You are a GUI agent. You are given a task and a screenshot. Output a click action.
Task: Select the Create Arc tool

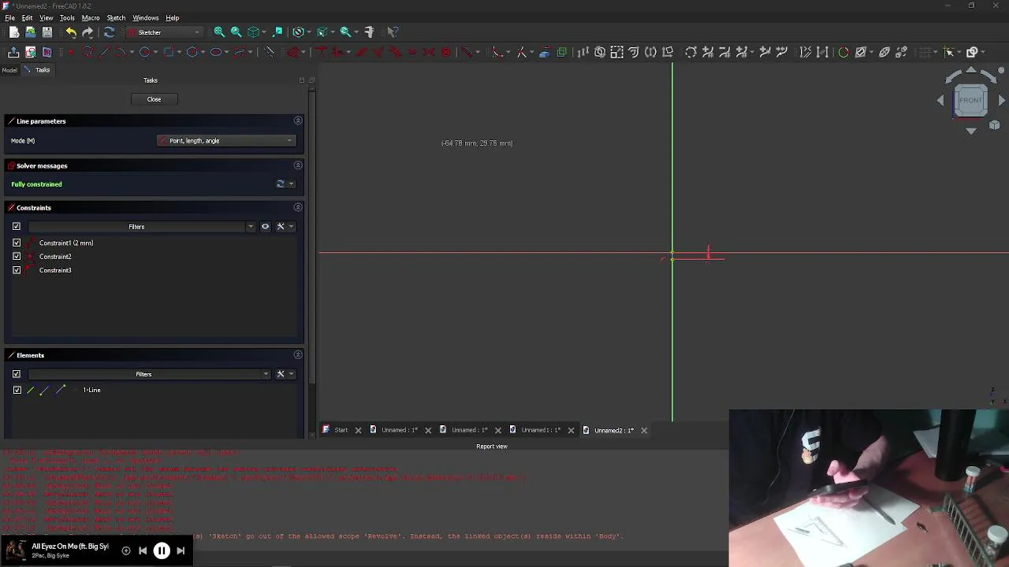121,52
